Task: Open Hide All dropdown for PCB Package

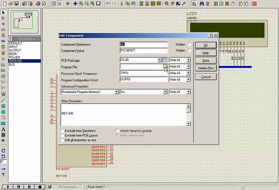Action: click(x=188, y=60)
